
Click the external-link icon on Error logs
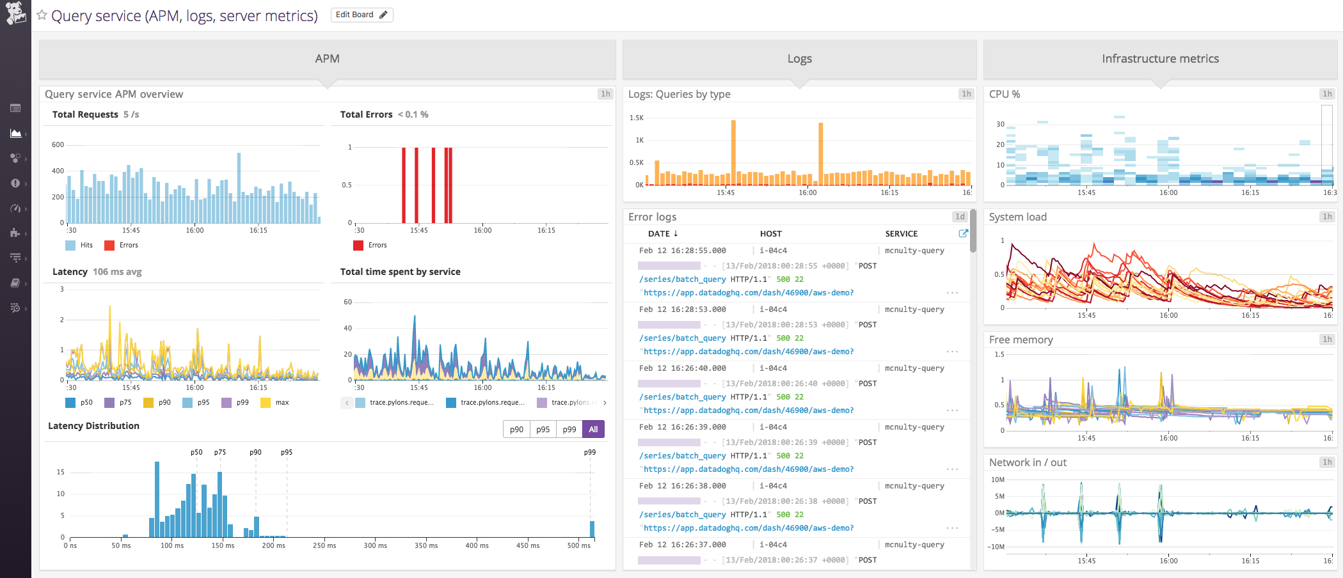(964, 233)
